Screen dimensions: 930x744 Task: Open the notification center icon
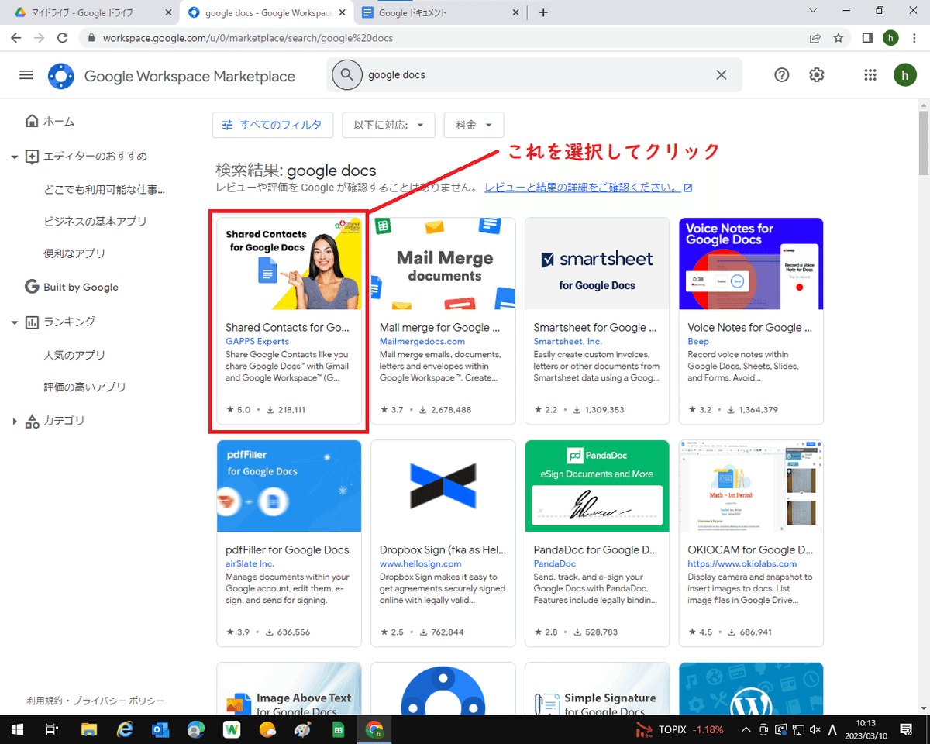tap(905, 729)
